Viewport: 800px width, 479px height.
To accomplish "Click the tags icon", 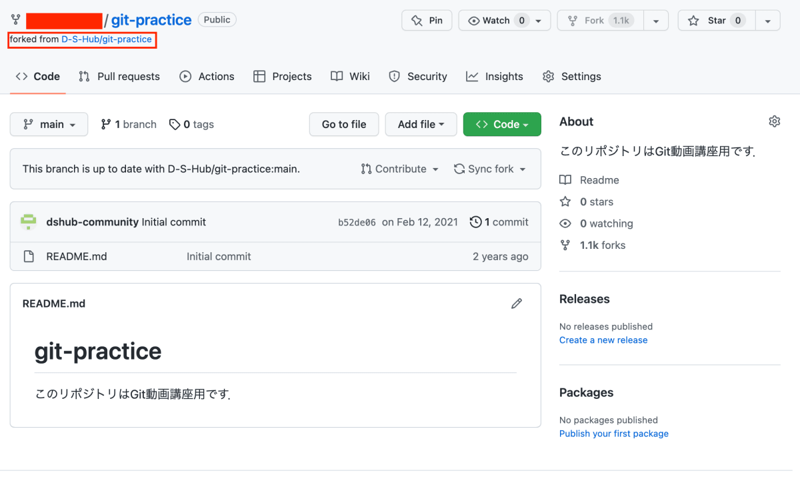I will pos(175,125).
